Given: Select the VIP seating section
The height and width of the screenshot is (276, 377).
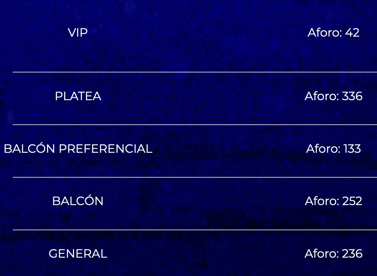Looking at the screenshot, I should [x=78, y=33].
